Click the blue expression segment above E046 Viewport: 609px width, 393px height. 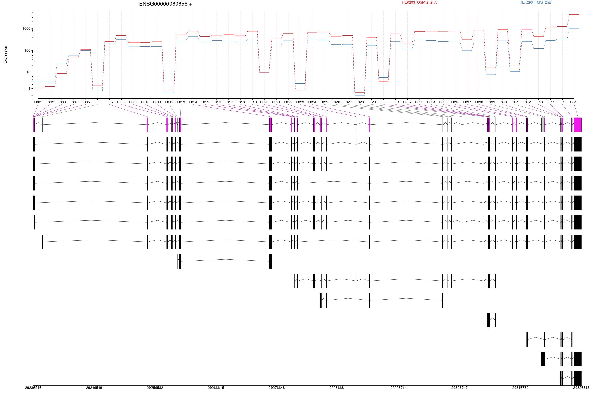(574, 29)
